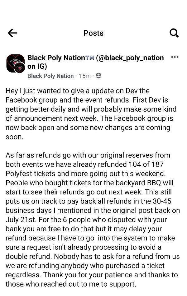Tap the group members audience icon
The height and width of the screenshot is (296, 187).
[98, 76]
